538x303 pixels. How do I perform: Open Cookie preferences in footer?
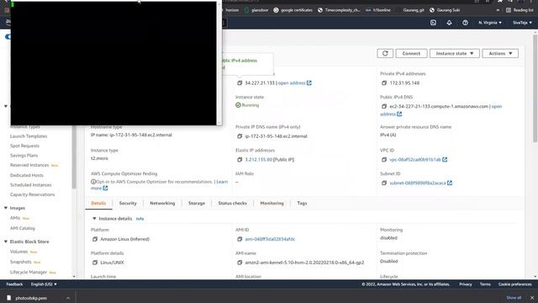pyautogui.click(x=514, y=284)
